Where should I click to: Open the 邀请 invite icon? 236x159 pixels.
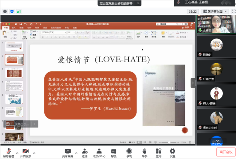point(85,151)
